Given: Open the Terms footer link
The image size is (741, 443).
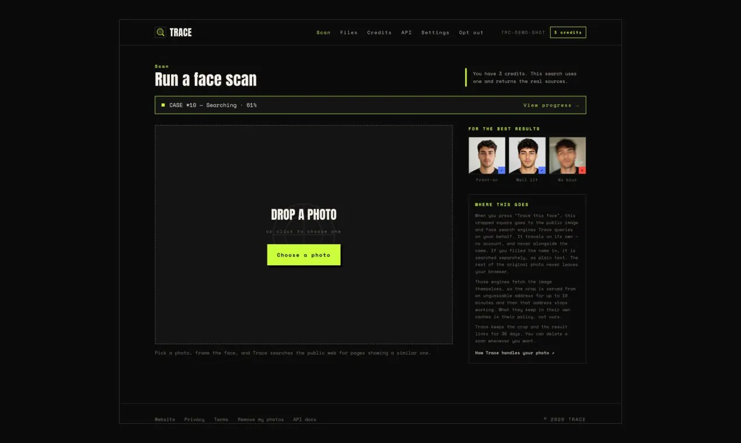Looking at the screenshot, I should (x=221, y=419).
